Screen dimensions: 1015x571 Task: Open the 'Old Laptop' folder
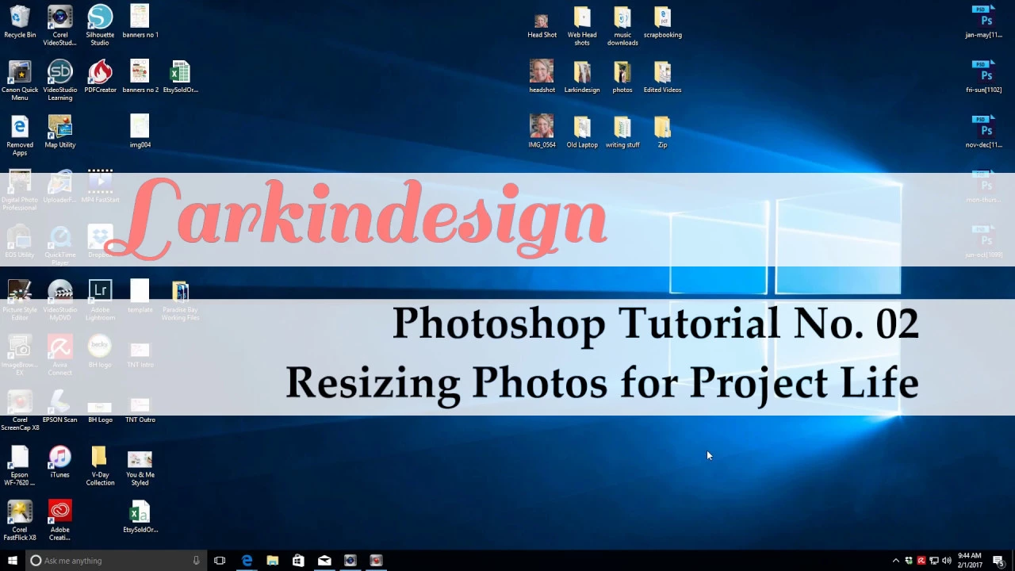pyautogui.click(x=582, y=132)
